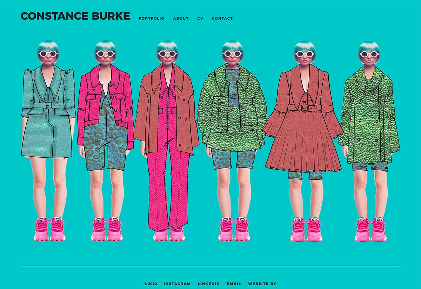This screenshot has width=421, height=289.
Task: Open the CV page link
Action: click(x=200, y=19)
